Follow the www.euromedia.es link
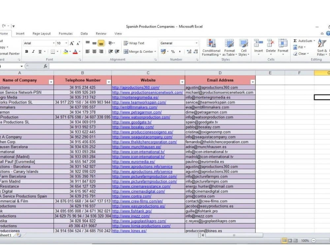The width and height of the screenshot is (330, 247). (133, 161)
